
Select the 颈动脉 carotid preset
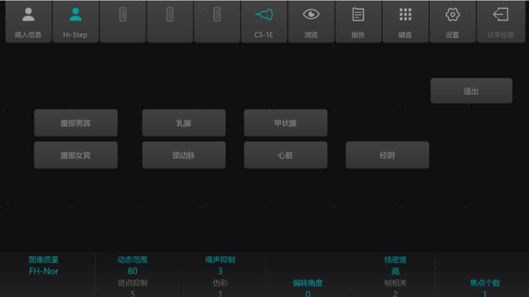tap(184, 155)
